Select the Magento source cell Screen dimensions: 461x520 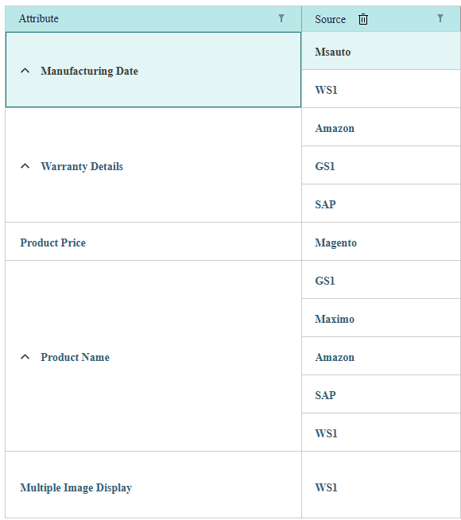381,242
